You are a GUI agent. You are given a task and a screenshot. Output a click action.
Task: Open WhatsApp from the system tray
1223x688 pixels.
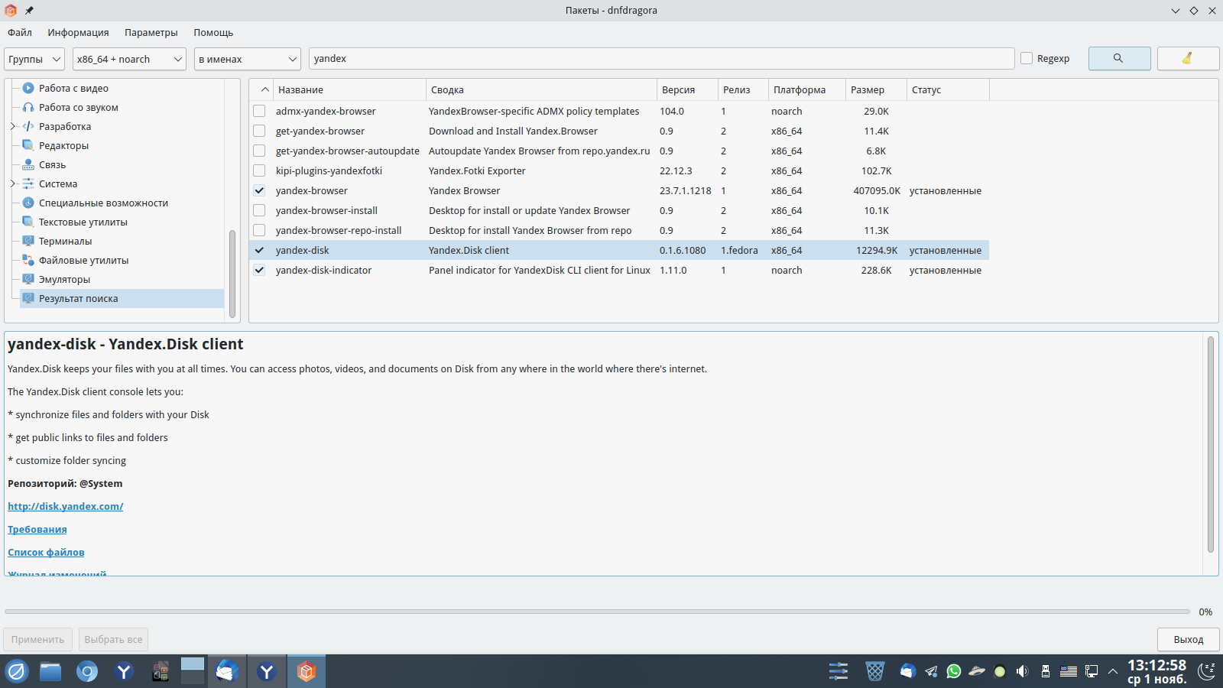954,671
